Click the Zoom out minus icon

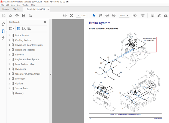(107, 15)
